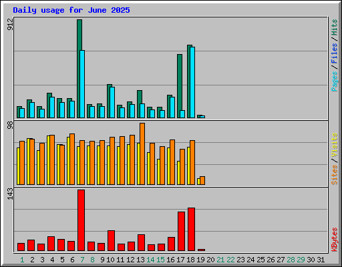The image size is (342, 267).
Task: Click the red KBytes bar for day 13
Action: [141, 242]
